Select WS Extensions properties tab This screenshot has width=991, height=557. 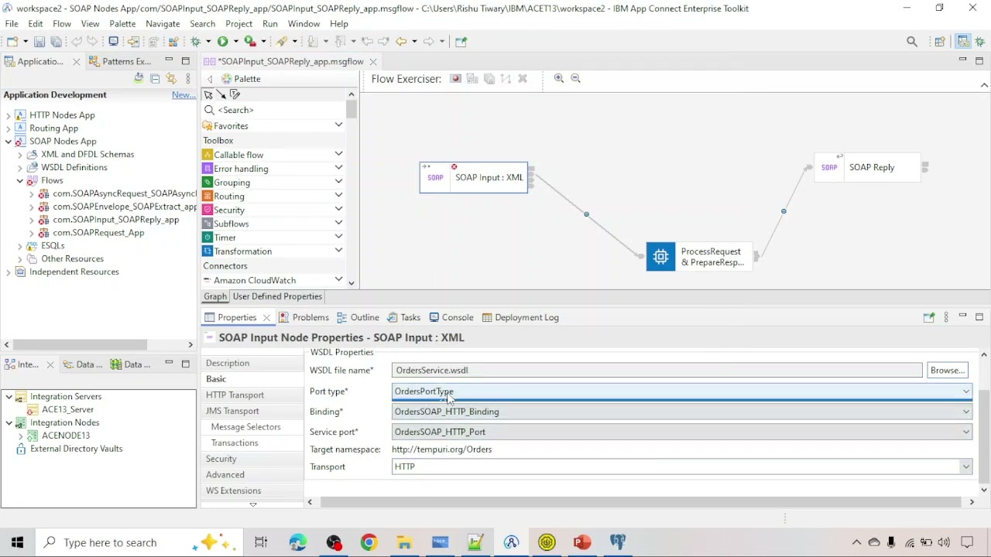click(x=233, y=490)
